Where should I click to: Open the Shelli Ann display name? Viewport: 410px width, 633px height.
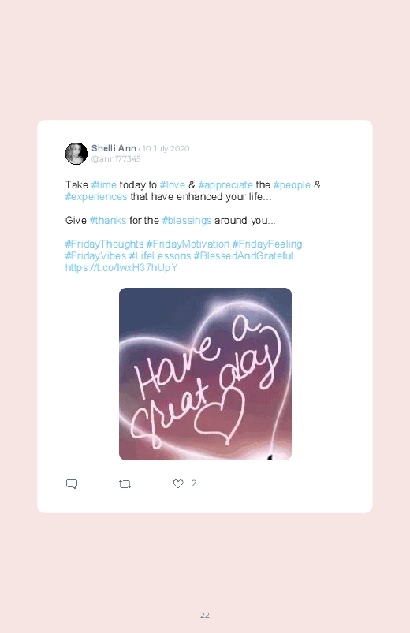114,148
